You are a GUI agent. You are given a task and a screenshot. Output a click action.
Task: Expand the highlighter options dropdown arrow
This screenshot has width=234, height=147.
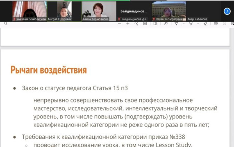(198, 24)
